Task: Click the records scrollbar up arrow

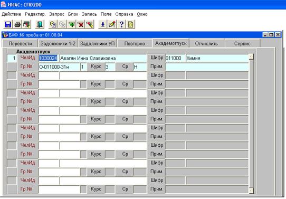Action: (x=251, y=56)
